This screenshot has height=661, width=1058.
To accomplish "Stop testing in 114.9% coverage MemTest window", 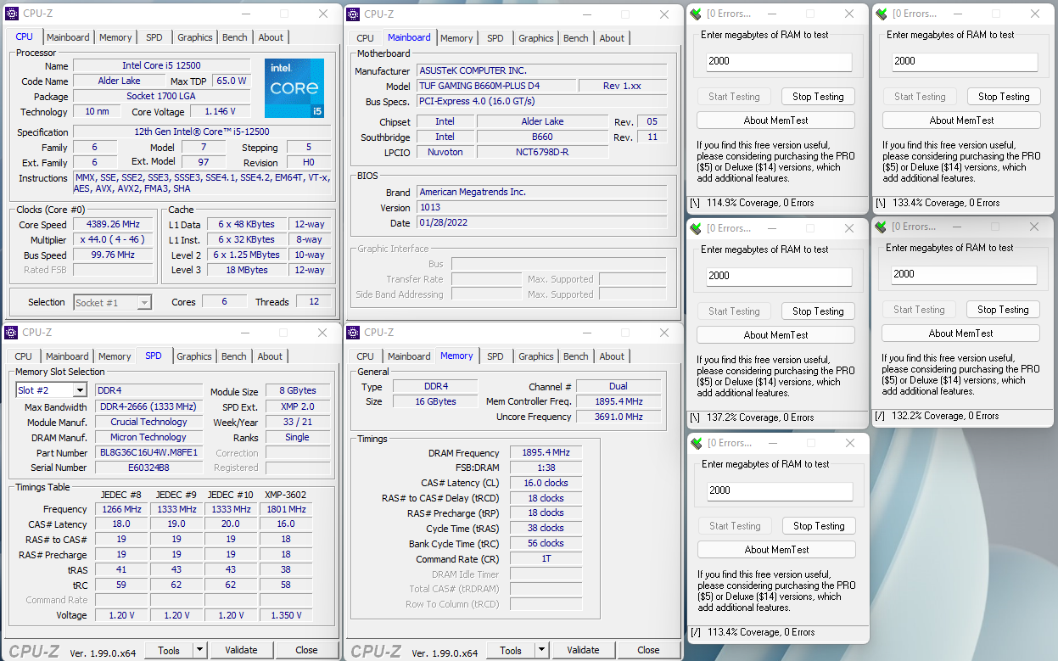I will click(818, 97).
